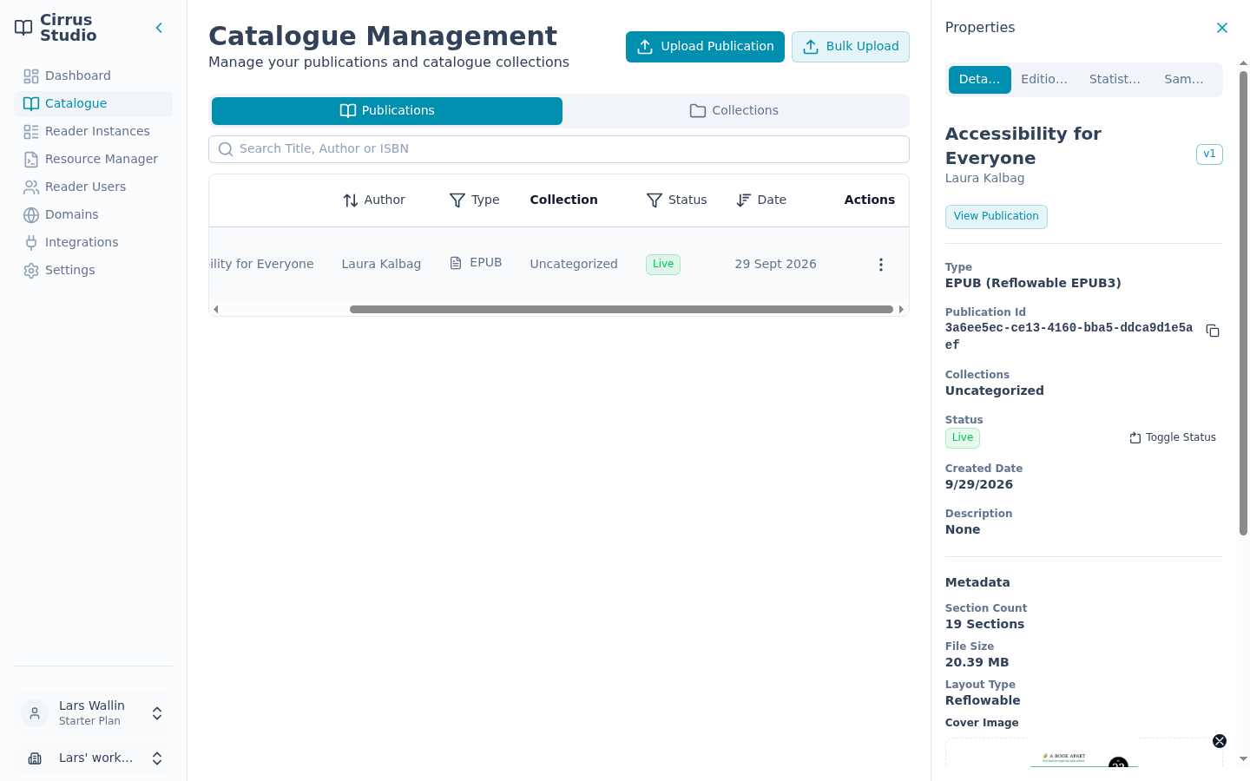Filter publications by Type
Image resolution: width=1250 pixels, height=781 pixels.
(x=475, y=200)
